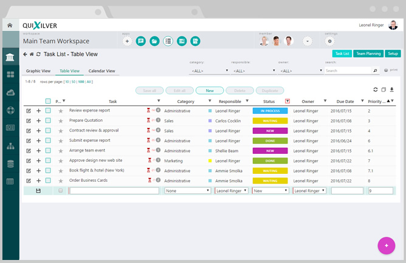Check the Order Business Cards row checkbox
This screenshot has width=406, height=263.
tap(48, 181)
